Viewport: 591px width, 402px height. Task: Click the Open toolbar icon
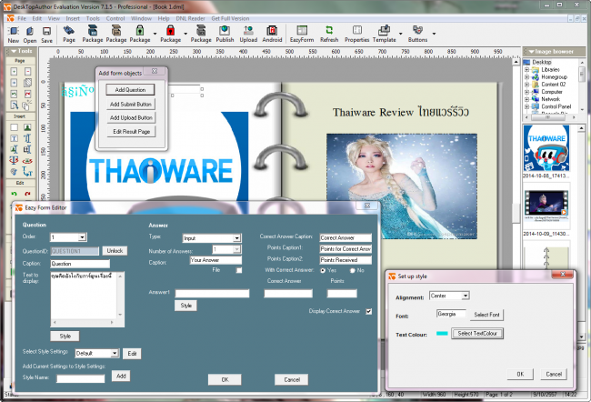coord(30,35)
